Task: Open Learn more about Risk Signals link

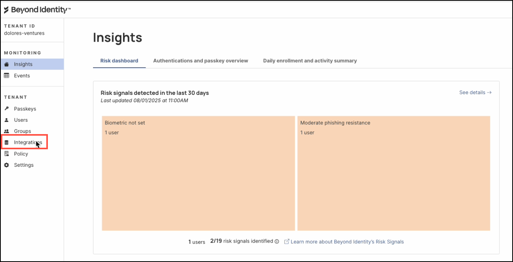Action: pos(347,242)
